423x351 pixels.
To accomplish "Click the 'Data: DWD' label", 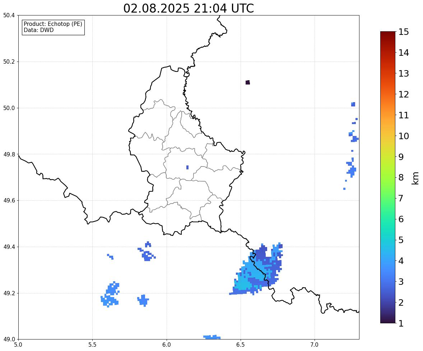I will point(38,30).
